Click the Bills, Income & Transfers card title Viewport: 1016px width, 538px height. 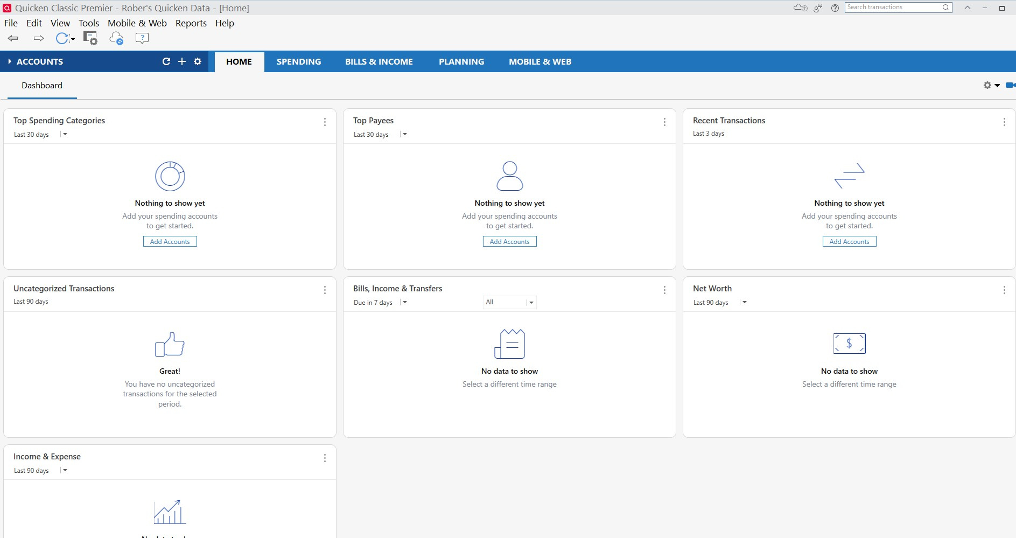(397, 289)
